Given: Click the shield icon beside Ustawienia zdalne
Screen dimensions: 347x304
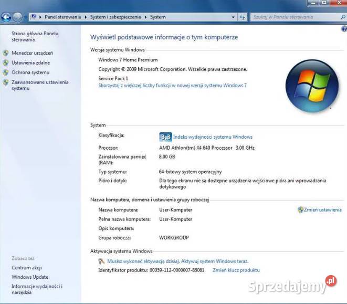Looking at the screenshot, I should [6, 62].
